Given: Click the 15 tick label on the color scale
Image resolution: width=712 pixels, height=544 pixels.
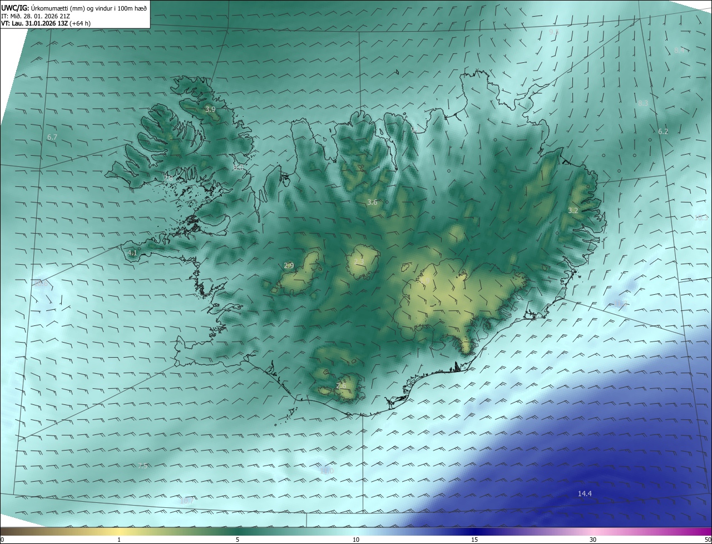Looking at the screenshot, I should point(474,540).
